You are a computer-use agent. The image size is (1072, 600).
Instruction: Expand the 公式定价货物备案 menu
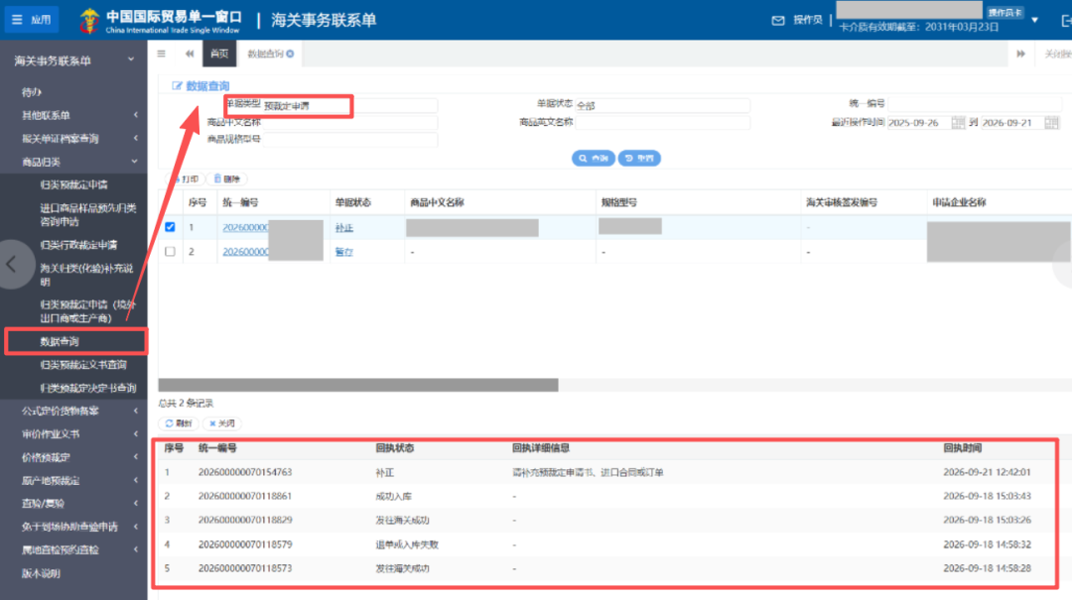(x=73, y=411)
